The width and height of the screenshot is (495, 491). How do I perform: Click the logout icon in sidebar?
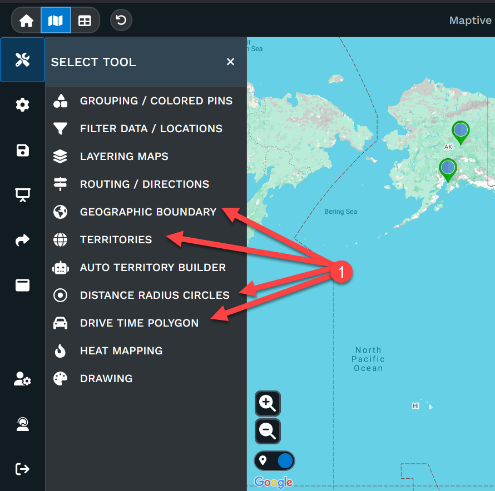pos(22,469)
